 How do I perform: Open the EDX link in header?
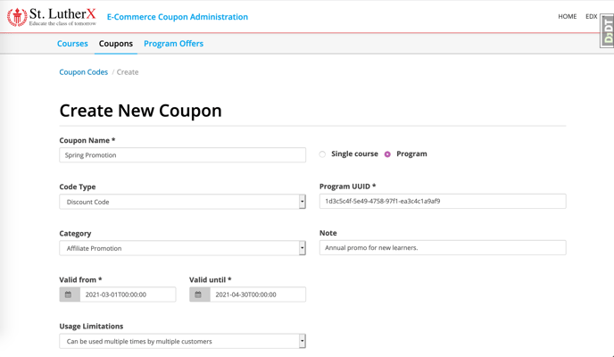click(x=592, y=16)
